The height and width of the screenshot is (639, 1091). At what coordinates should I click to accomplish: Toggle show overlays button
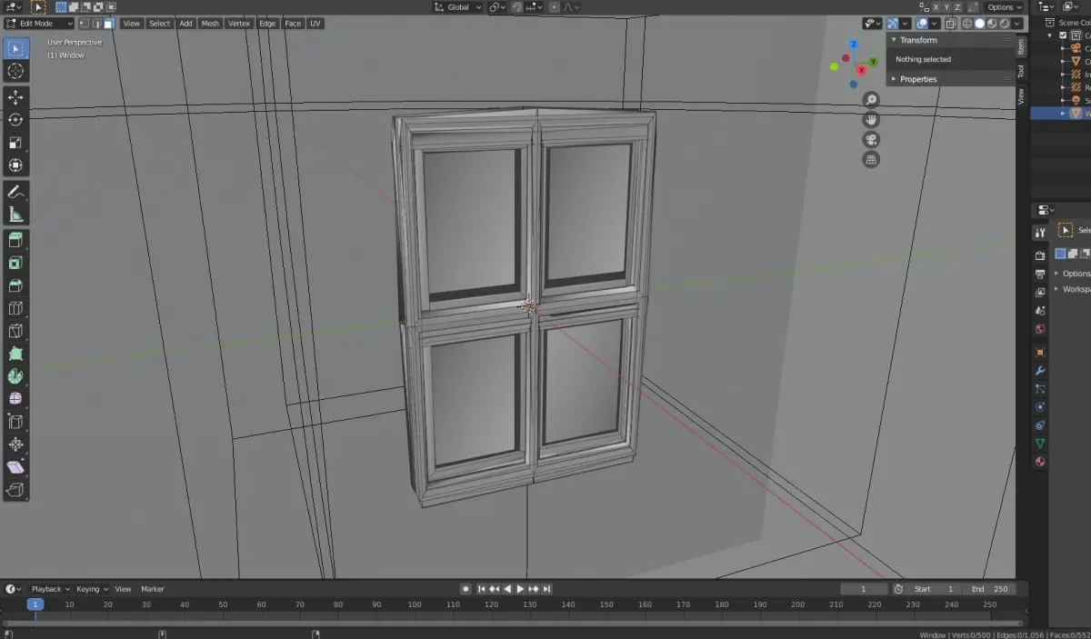922,24
